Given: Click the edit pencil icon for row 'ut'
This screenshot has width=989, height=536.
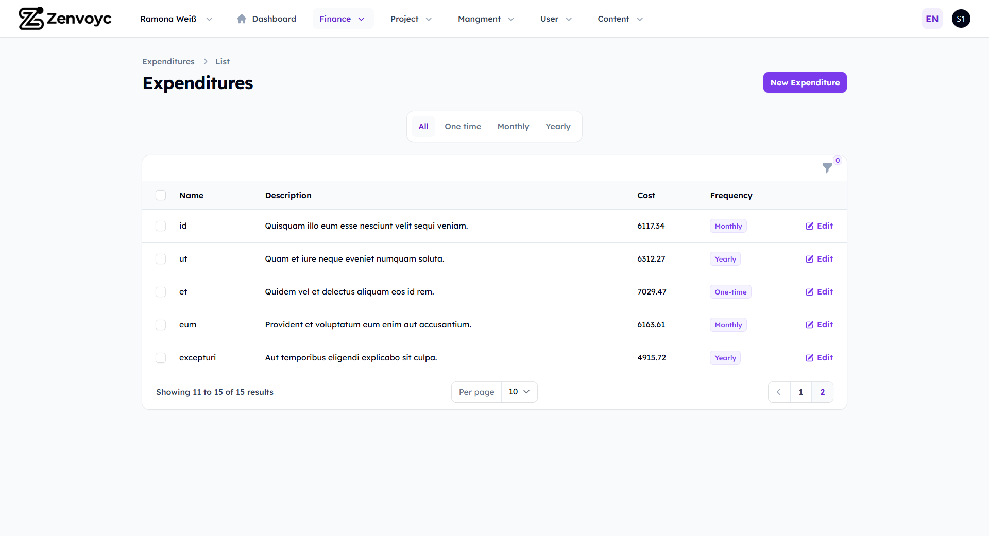Looking at the screenshot, I should pyautogui.click(x=809, y=258).
